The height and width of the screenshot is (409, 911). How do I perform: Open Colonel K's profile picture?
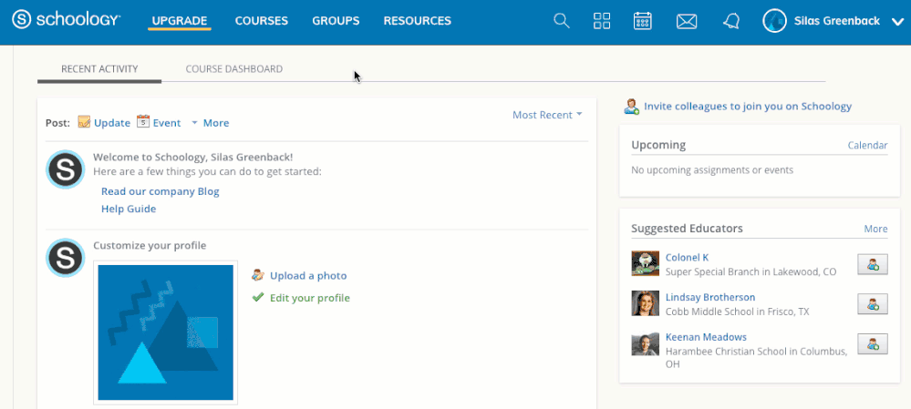tap(646, 263)
